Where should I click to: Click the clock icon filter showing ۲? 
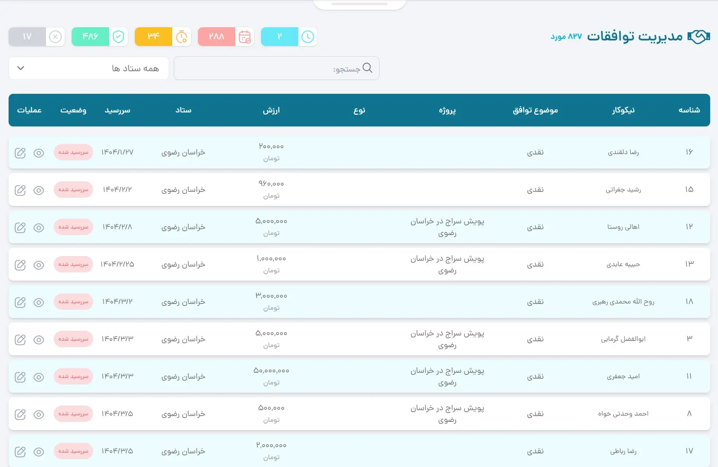[307, 37]
